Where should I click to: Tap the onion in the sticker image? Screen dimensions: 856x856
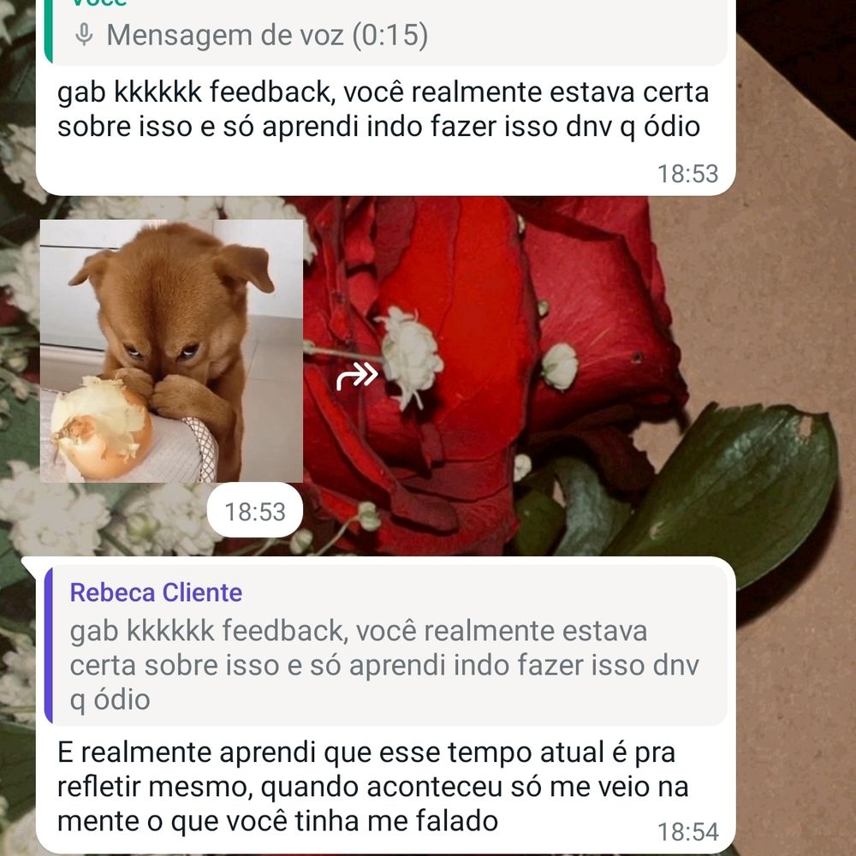pos(101,427)
